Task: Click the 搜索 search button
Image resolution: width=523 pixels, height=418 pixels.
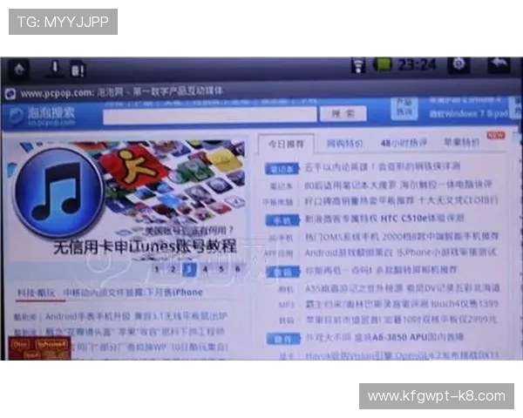Action: click(x=343, y=114)
